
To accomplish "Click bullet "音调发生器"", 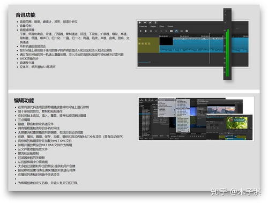I will [x=27, y=63].
